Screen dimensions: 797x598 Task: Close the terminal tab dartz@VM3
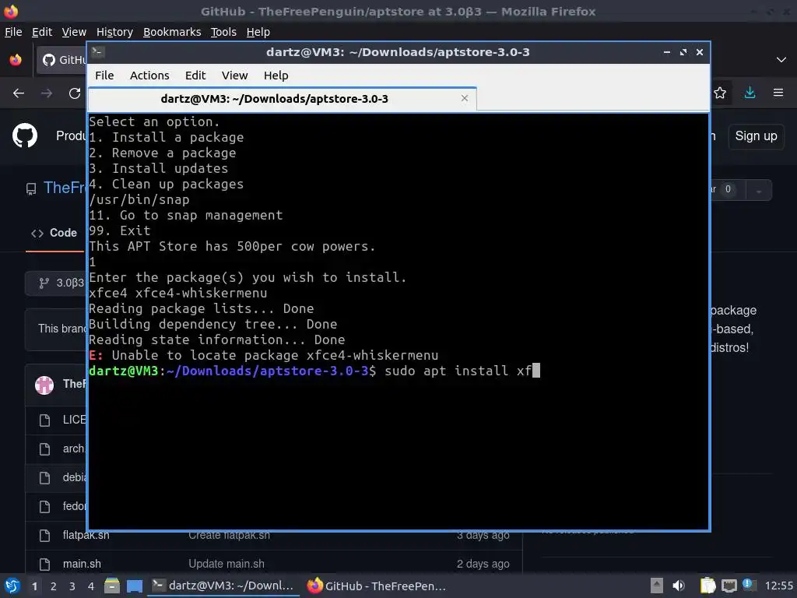click(465, 98)
